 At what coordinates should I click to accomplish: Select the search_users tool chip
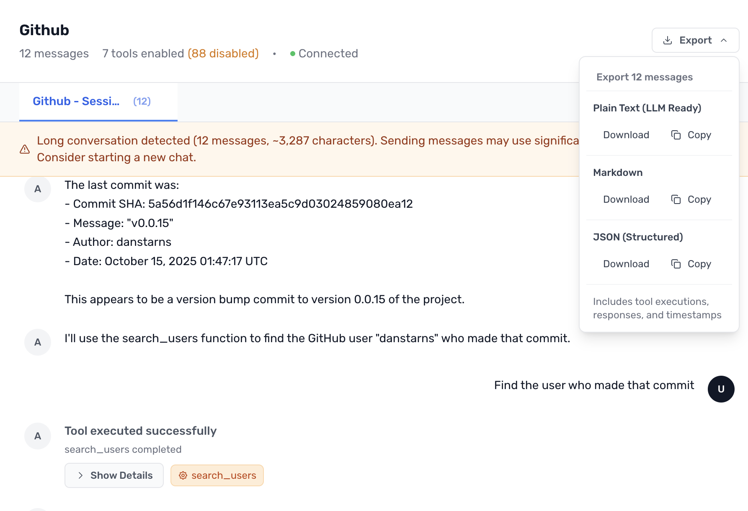tap(217, 475)
